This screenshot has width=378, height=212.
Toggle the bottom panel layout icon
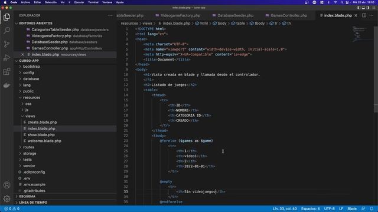click(363, 8)
